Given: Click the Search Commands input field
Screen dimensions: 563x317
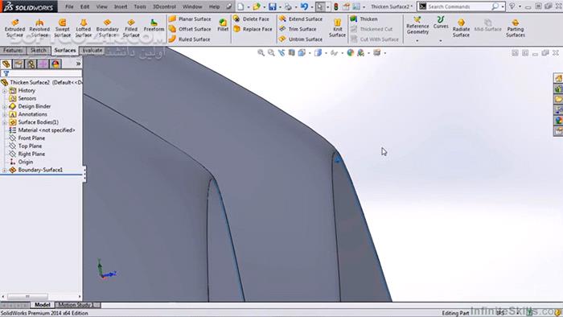Looking at the screenshot, I should 459,6.
